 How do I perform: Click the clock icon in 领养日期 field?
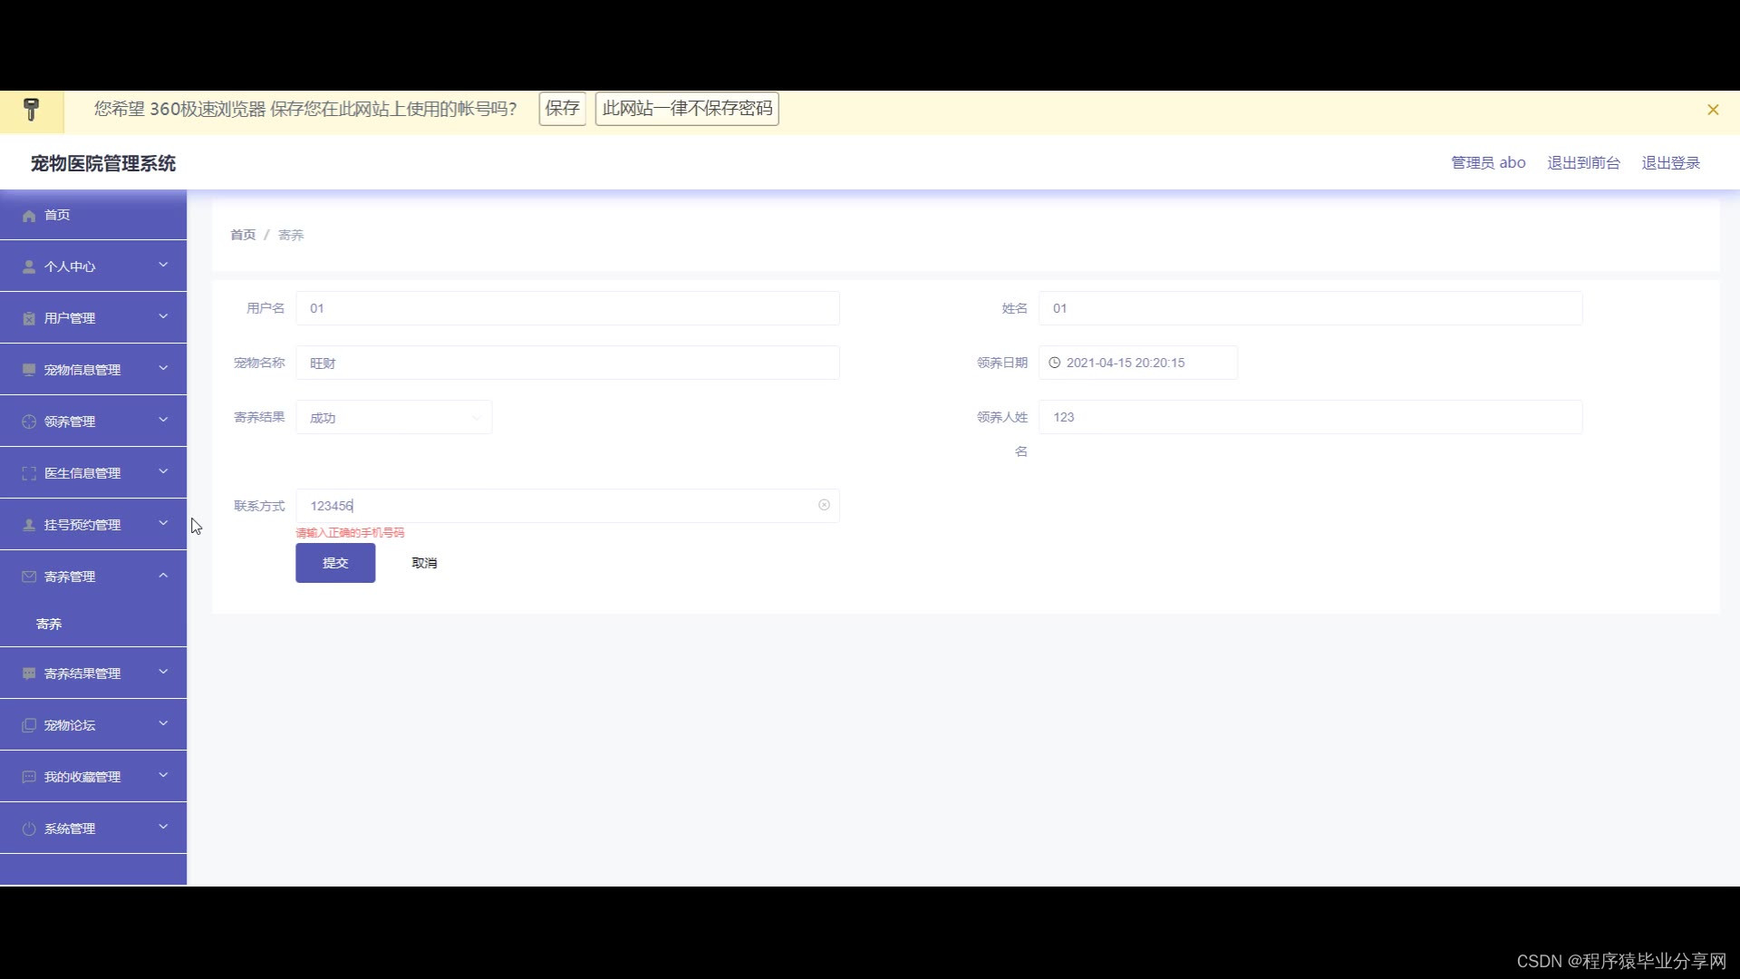click(1055, 363)
